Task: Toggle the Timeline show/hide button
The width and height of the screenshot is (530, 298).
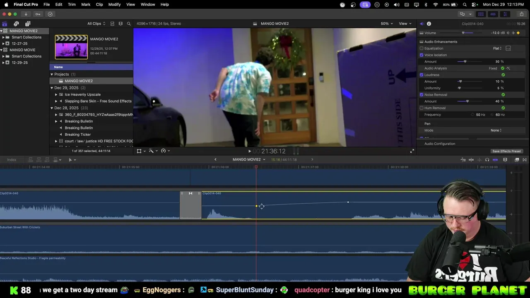Action: coord(493,14)
